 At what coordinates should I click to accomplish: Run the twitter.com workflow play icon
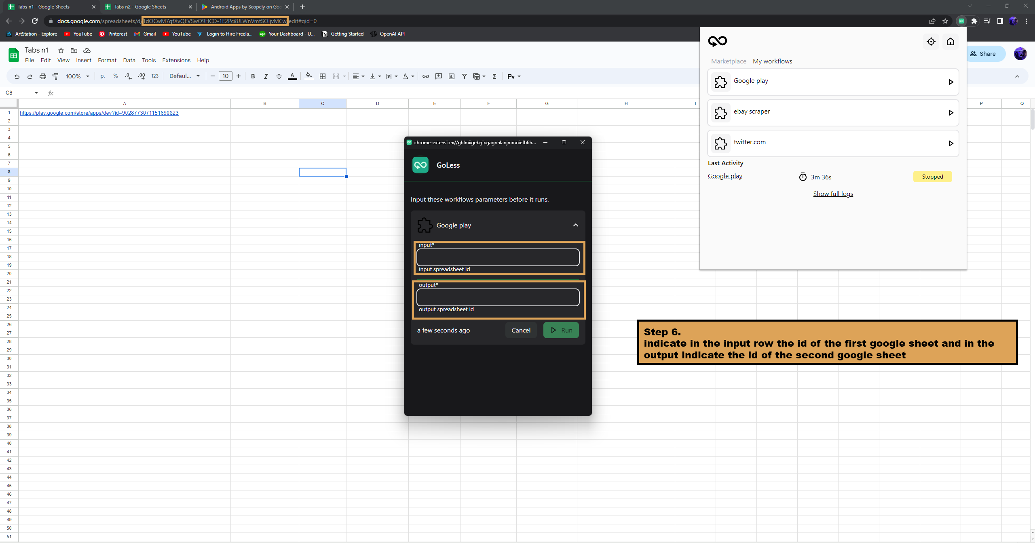coord(951,143)
